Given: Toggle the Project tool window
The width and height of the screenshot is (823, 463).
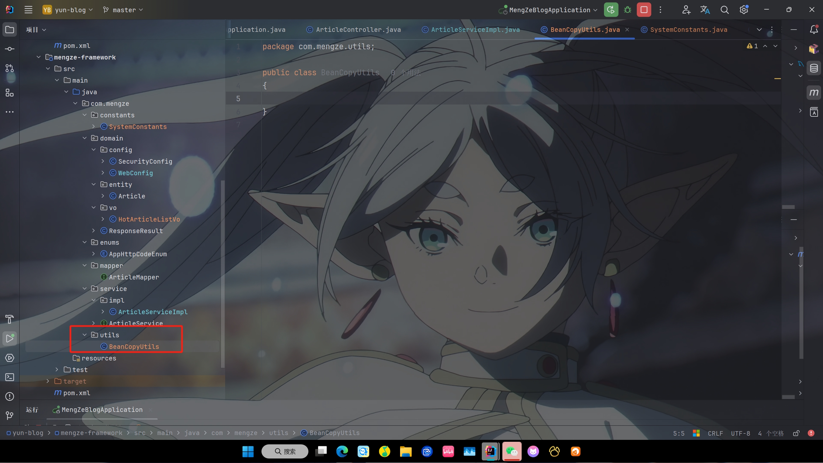Looking at the screenshot, I should 10,30.
